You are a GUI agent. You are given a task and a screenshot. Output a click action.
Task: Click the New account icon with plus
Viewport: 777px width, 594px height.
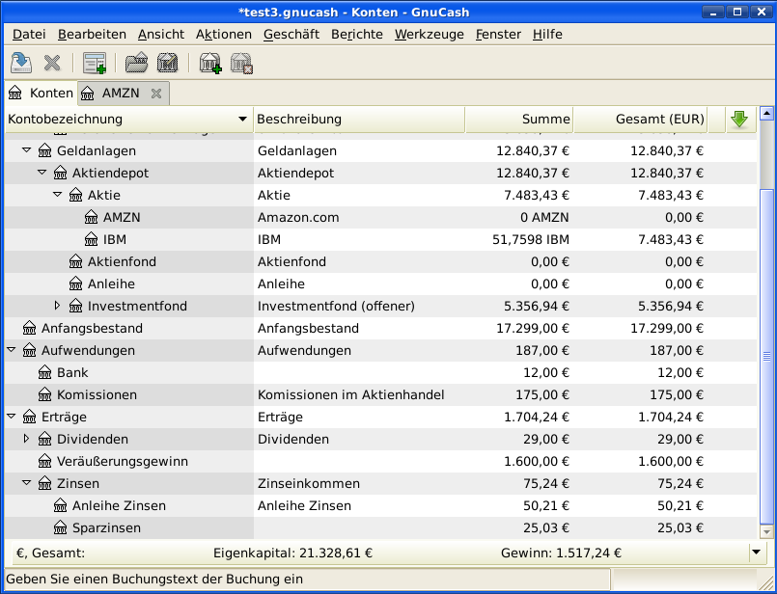point(209,64)
